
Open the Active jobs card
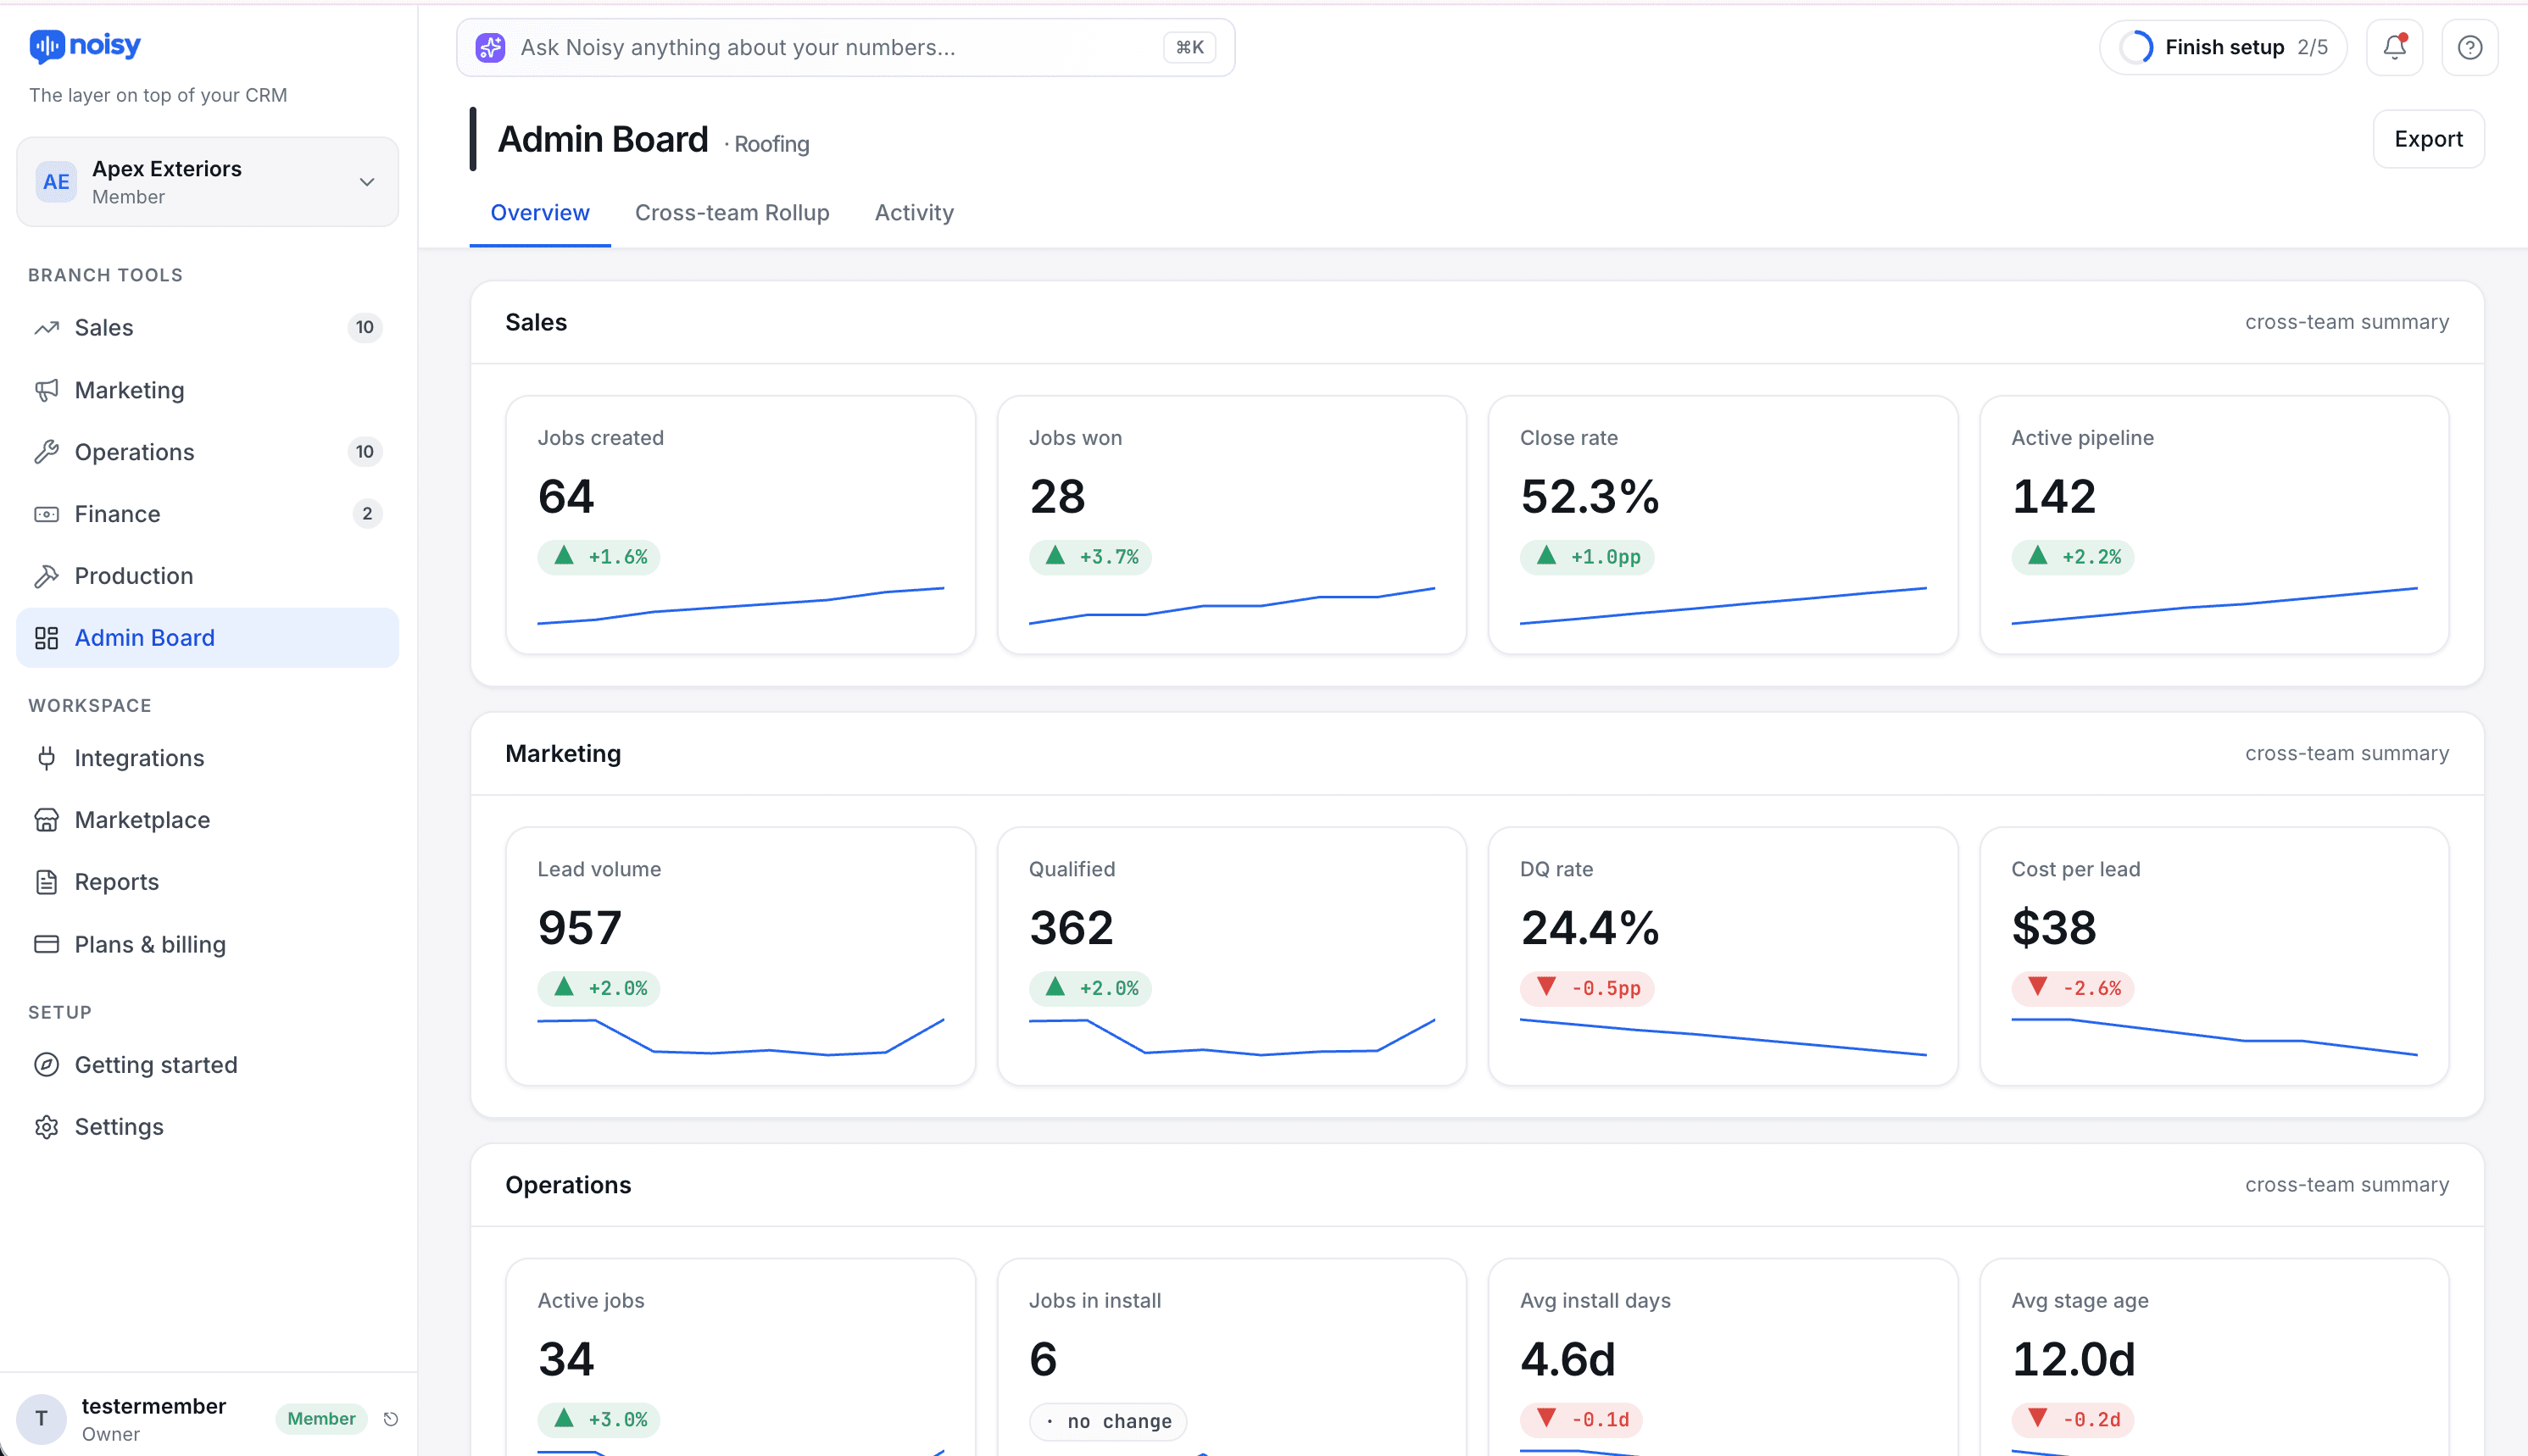740,1357
